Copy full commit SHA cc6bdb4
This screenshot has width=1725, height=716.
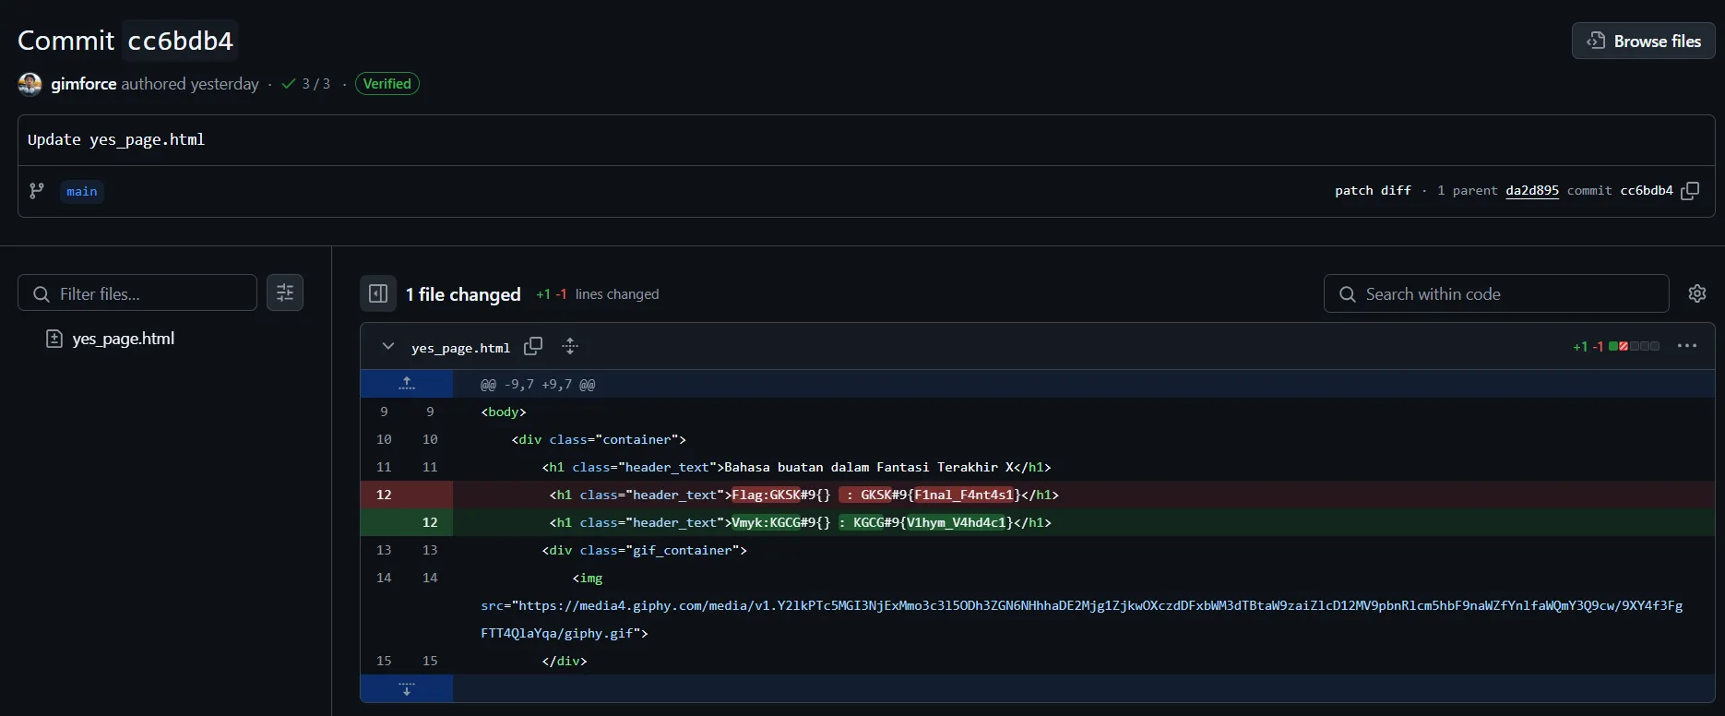click(1690, 191)
